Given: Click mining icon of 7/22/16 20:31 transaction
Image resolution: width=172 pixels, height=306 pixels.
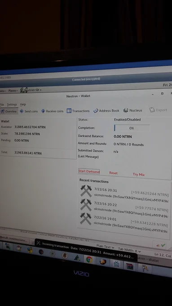Looking at the screenshot, I should pos(86,191).
